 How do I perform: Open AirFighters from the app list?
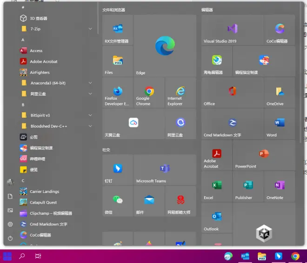coord(56,72)
